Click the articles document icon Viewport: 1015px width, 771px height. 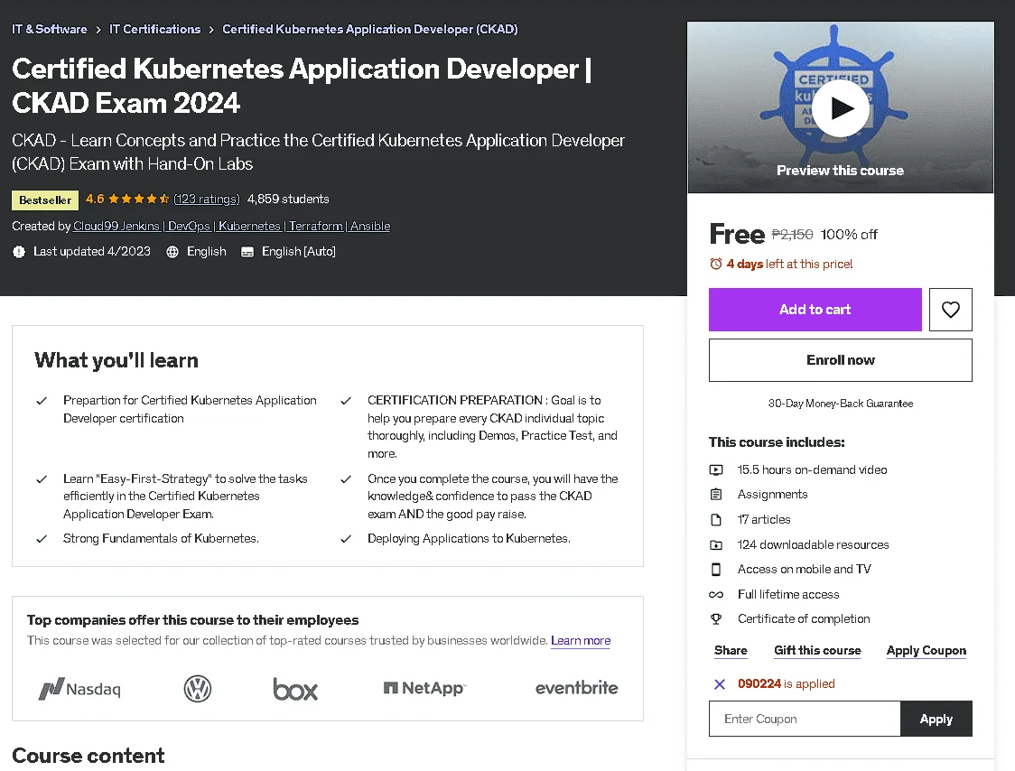coord(716,520)
